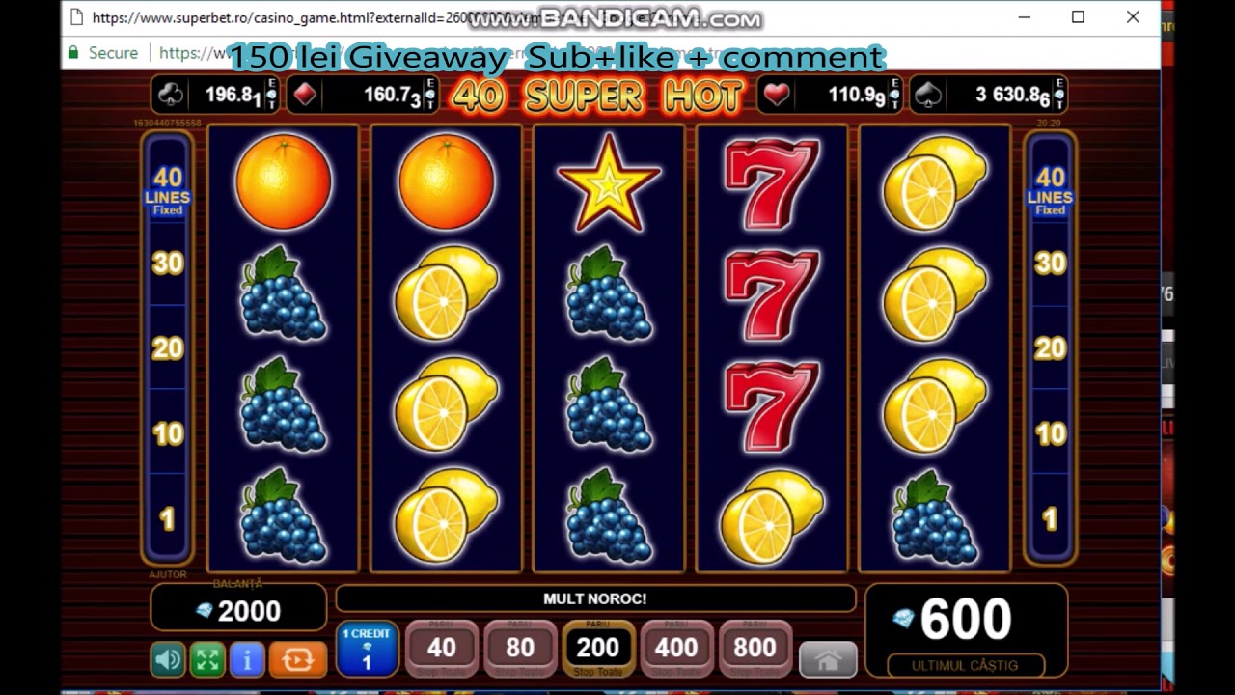Mute the game sound speaker icon
Viewport: 1235px width, 695px height.
click(168, 660)
